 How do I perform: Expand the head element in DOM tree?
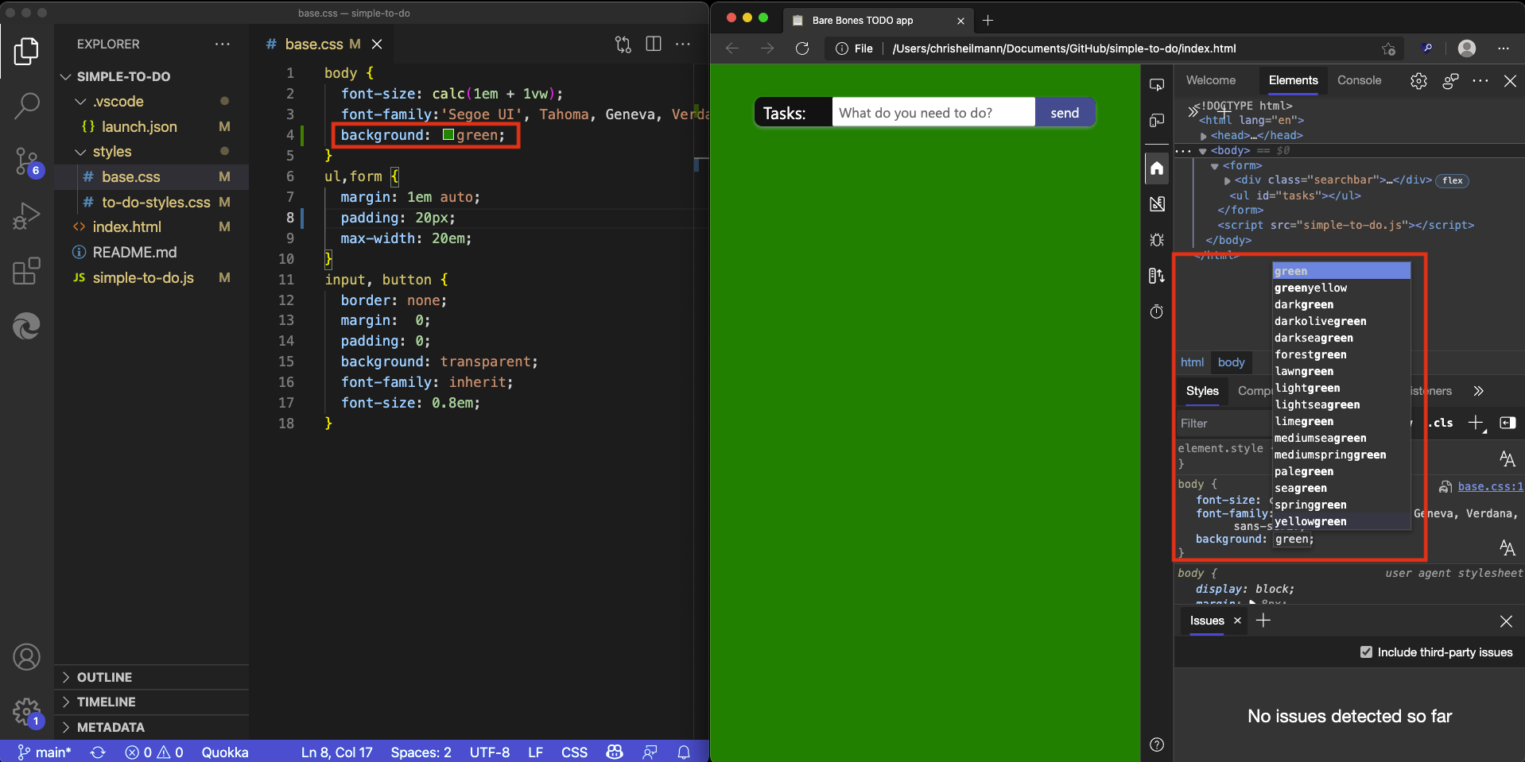[1204, 136]
